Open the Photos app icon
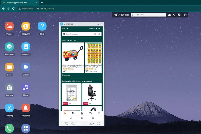This screenshot has height=134, width=201. tap(9, 26)
